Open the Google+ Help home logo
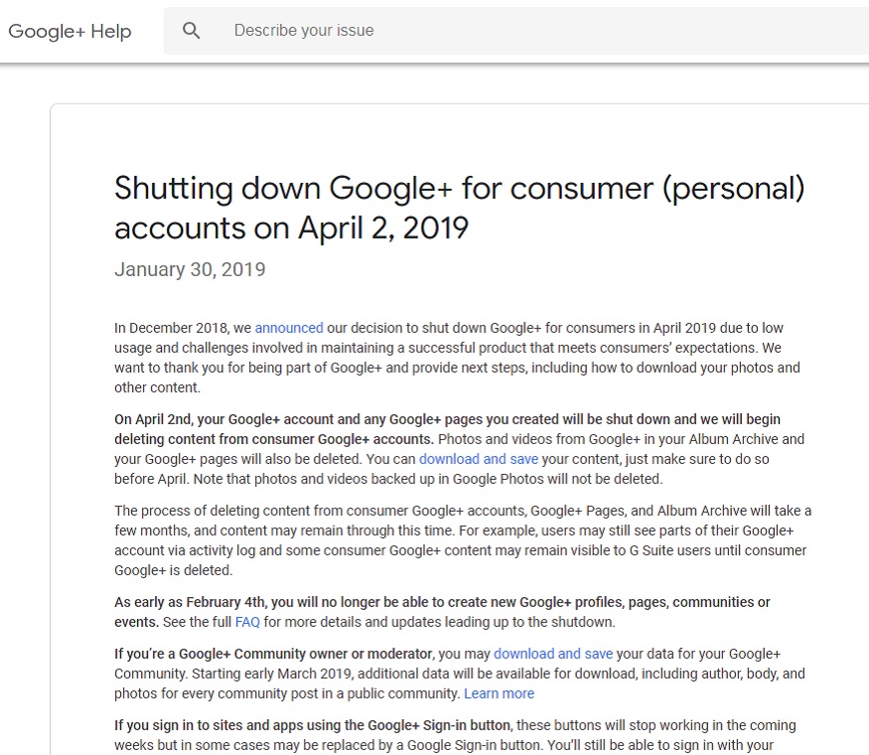Screen dimensions: 869x755 (70, 31)
